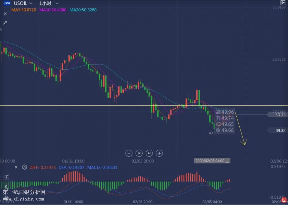Open the chart indicators icon

pos(6,177)
